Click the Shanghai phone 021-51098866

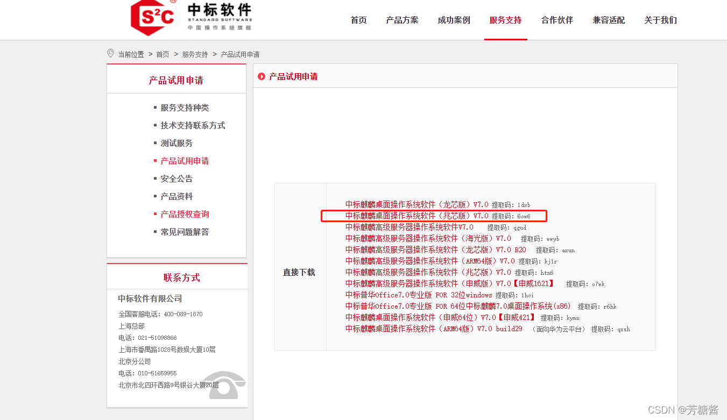click(157, 338)
